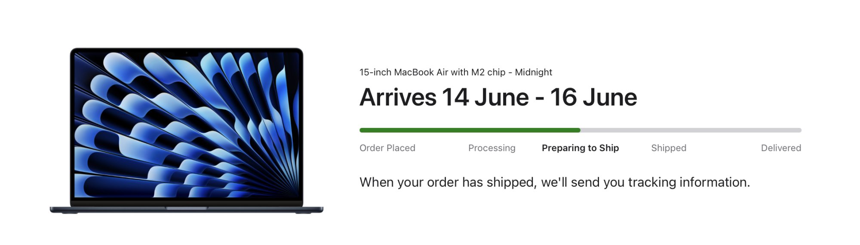This screenshot has width=860, height=245.
Task: Click the gray unfilled part of progress bar
Action: coord(691,130)
